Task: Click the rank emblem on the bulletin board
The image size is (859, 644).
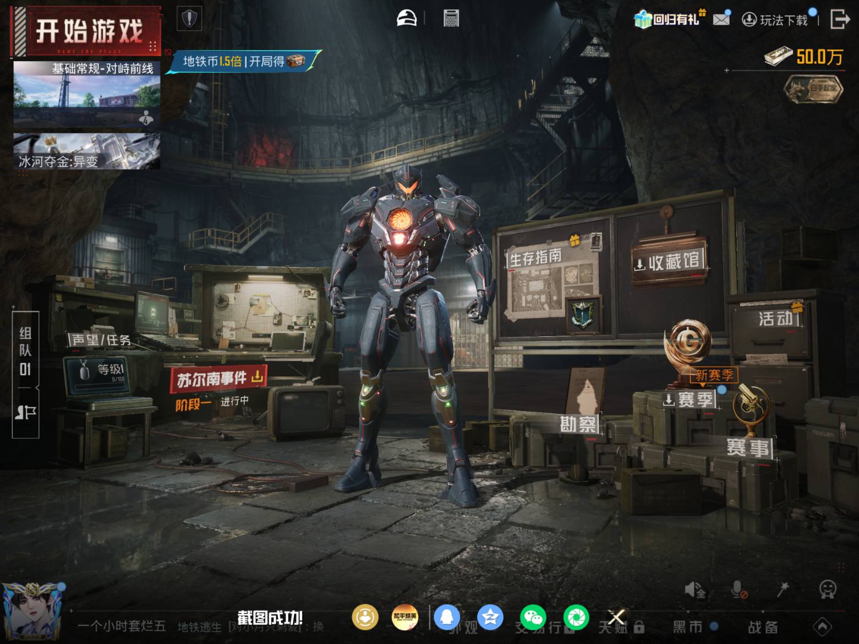Action: (583, 314)
